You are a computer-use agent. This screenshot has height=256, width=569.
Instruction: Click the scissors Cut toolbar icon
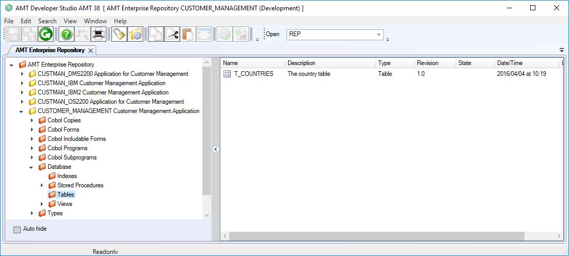point(172,35)
